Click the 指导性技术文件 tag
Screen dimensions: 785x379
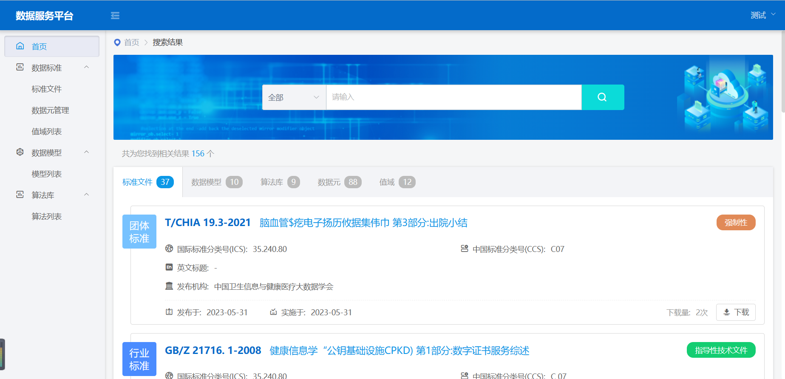[721, 350]
